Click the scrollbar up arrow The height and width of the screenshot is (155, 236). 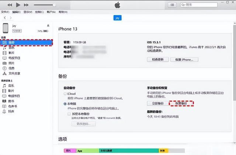(235, 24)
